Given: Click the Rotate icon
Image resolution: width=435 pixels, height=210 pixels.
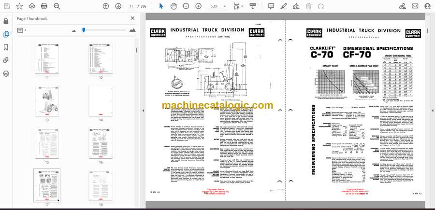Looking at the screenshot, I should tap(321, 6).
